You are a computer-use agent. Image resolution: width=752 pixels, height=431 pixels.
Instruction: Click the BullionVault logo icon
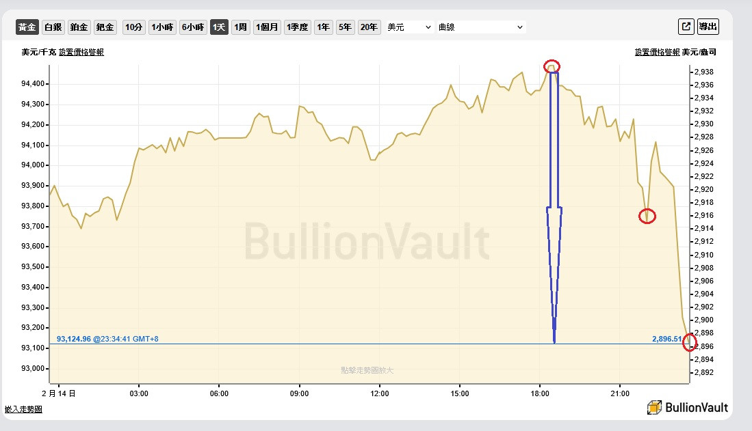click(x=654, y=408)
